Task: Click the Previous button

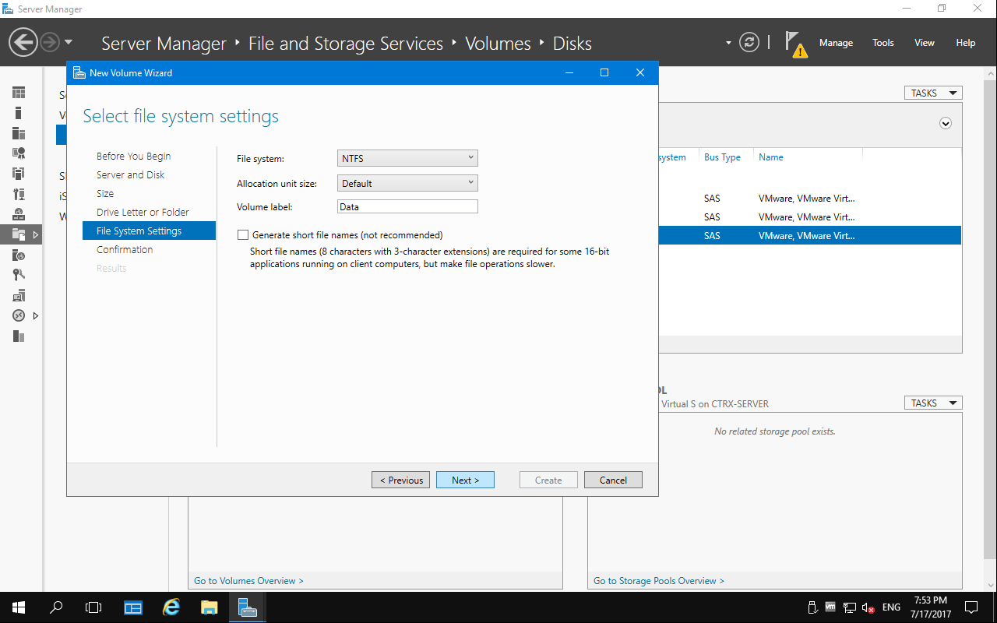Action: [400, 480]
